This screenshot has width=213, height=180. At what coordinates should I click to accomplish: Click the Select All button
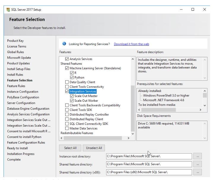point(70,148)
